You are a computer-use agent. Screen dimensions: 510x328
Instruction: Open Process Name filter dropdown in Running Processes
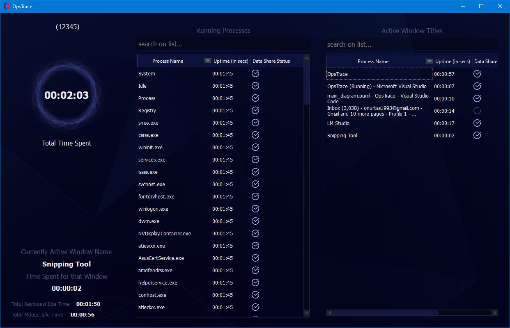tap(207, 61)
